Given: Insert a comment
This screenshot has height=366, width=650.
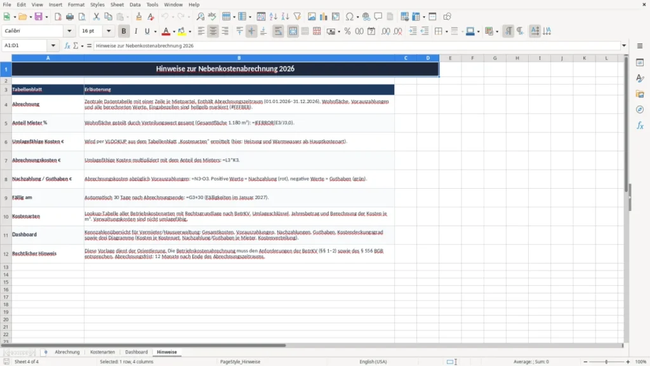Looking at the screenshot, I should [x=378, y=17].
